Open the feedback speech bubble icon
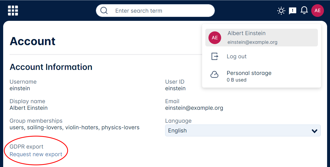Viewport: 330px width, 167px height. tap(292, 10)
